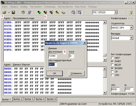Enable the WDT configuration bit
Viewport: 136px width, 106px height.
112,58
